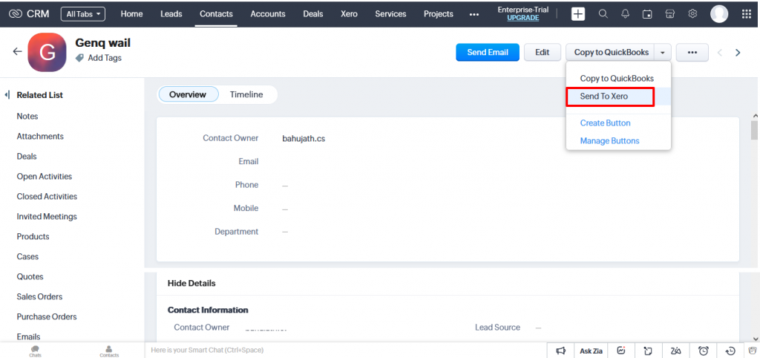The width and height of the screenshot is (760, 358).
Task: Open the dashboard chart icon in bottom bar
Action: [622, 351]
